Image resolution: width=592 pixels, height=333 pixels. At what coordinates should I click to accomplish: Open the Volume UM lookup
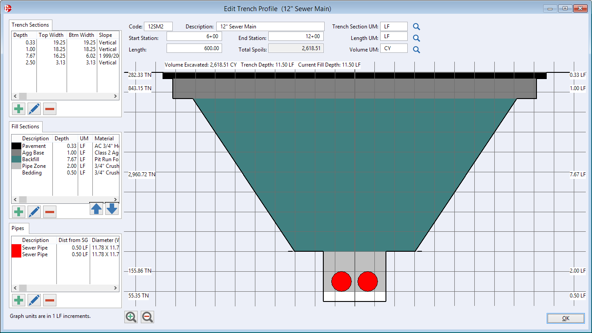(416, 49)
